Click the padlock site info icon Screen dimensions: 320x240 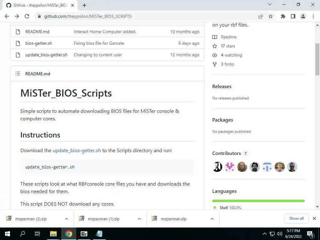pos(39,16)
